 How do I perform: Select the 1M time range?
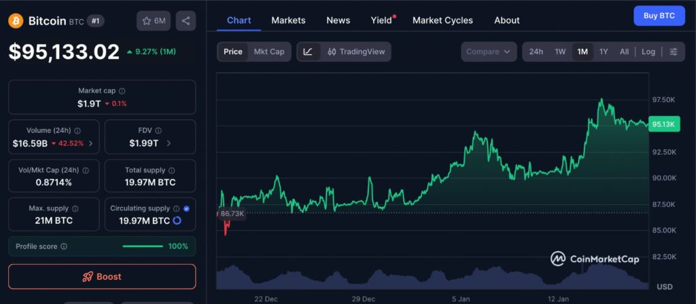[x=582, y=52]
